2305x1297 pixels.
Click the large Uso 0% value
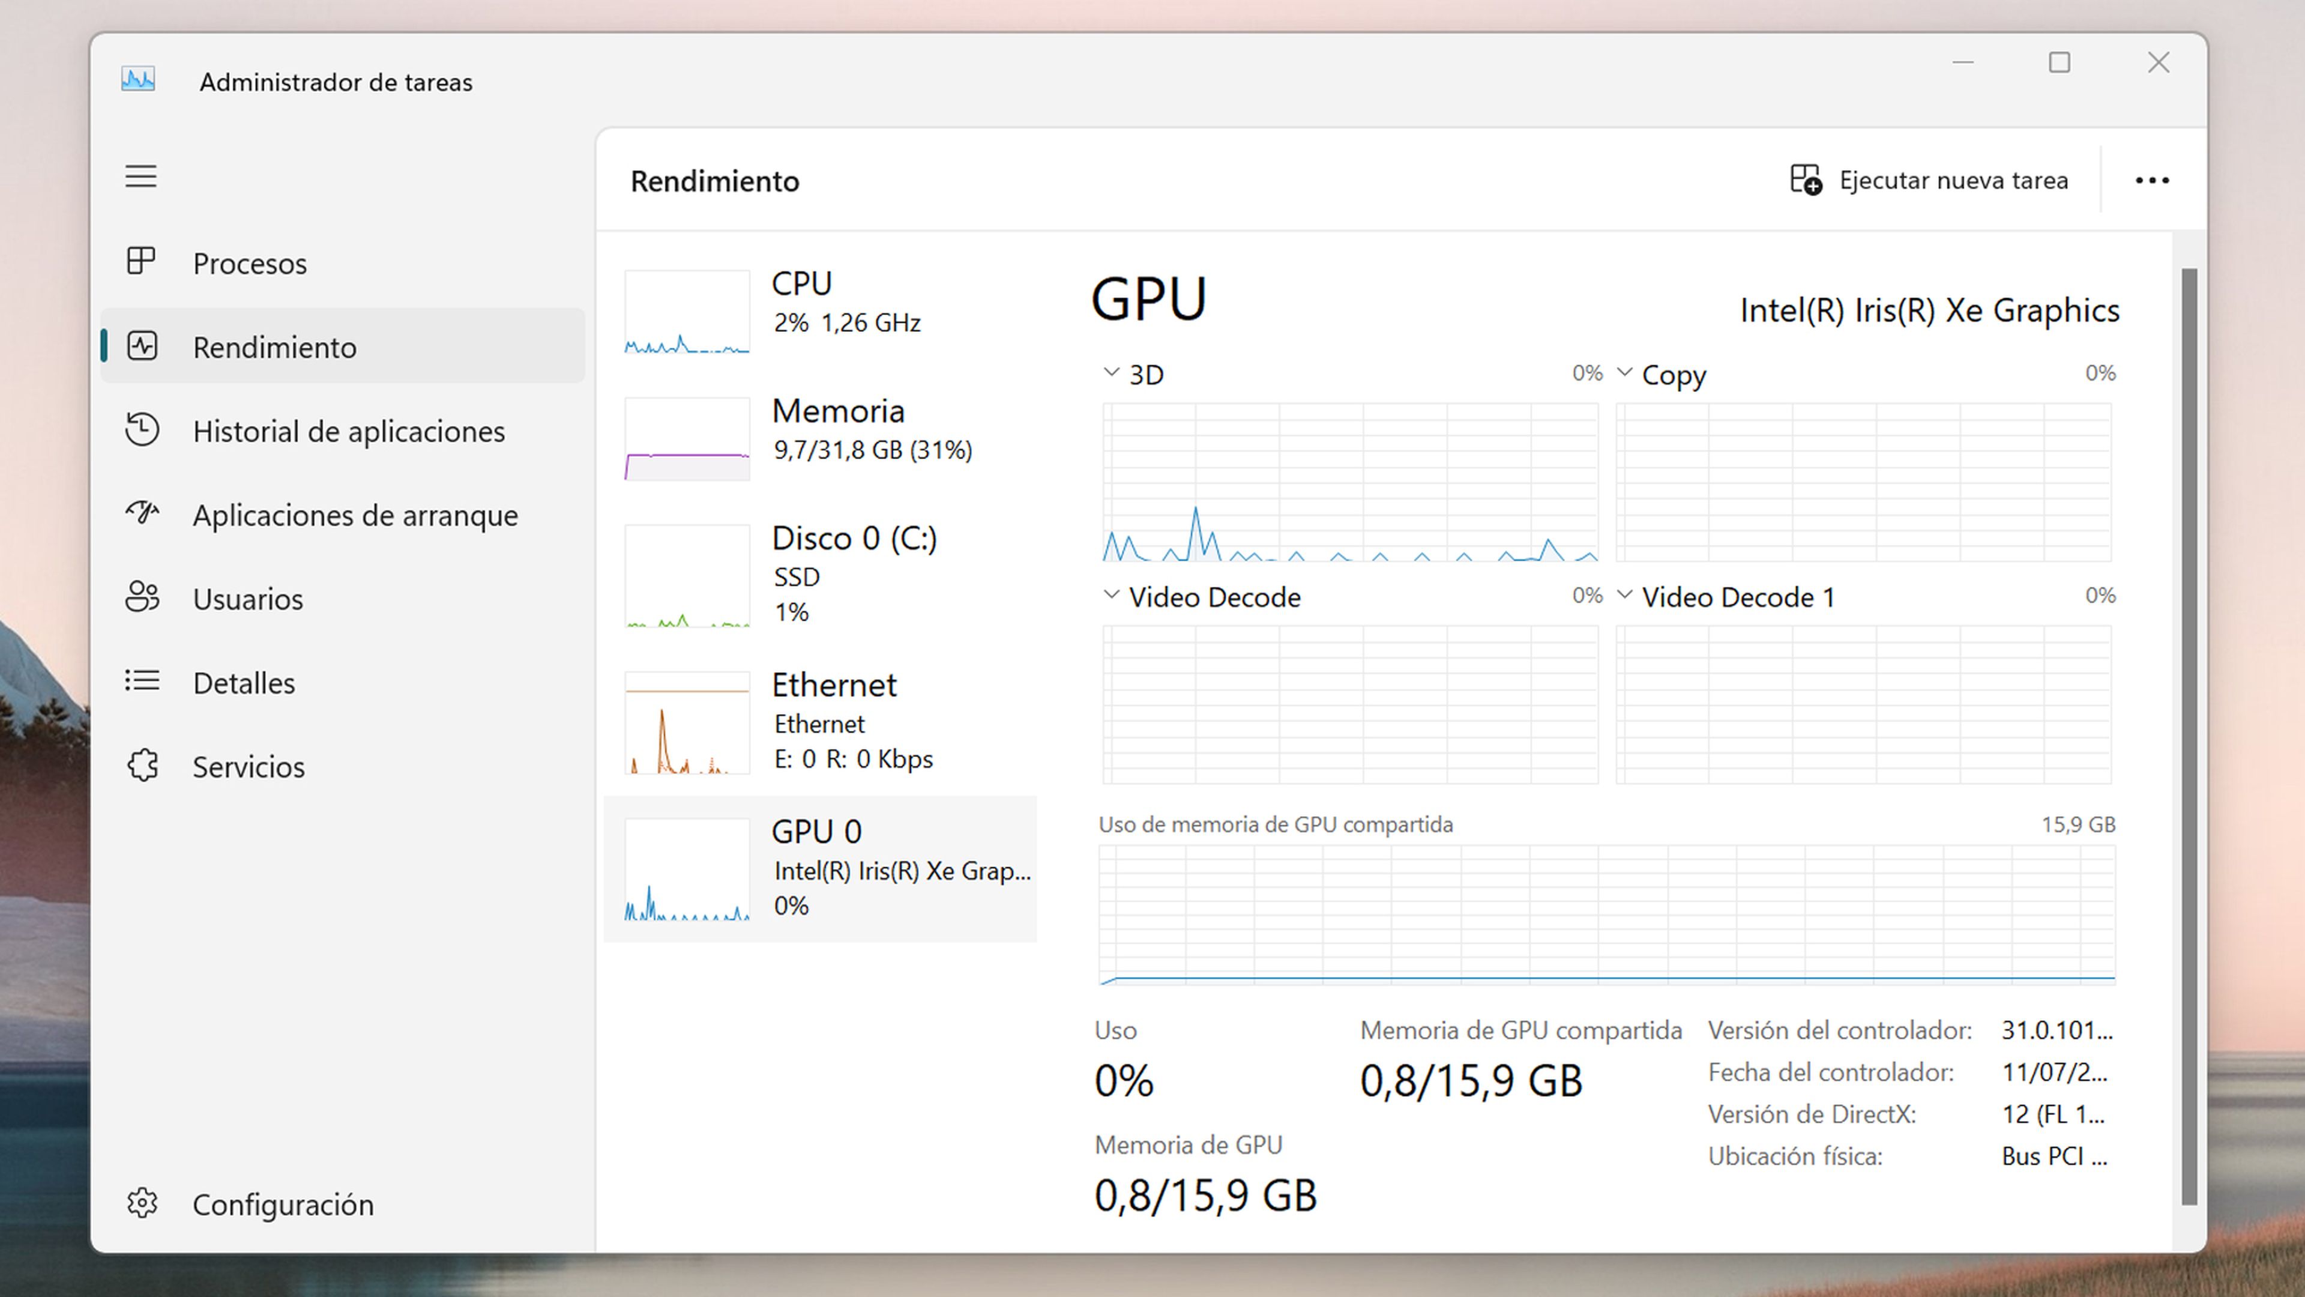click(x=1124, y=1080)
